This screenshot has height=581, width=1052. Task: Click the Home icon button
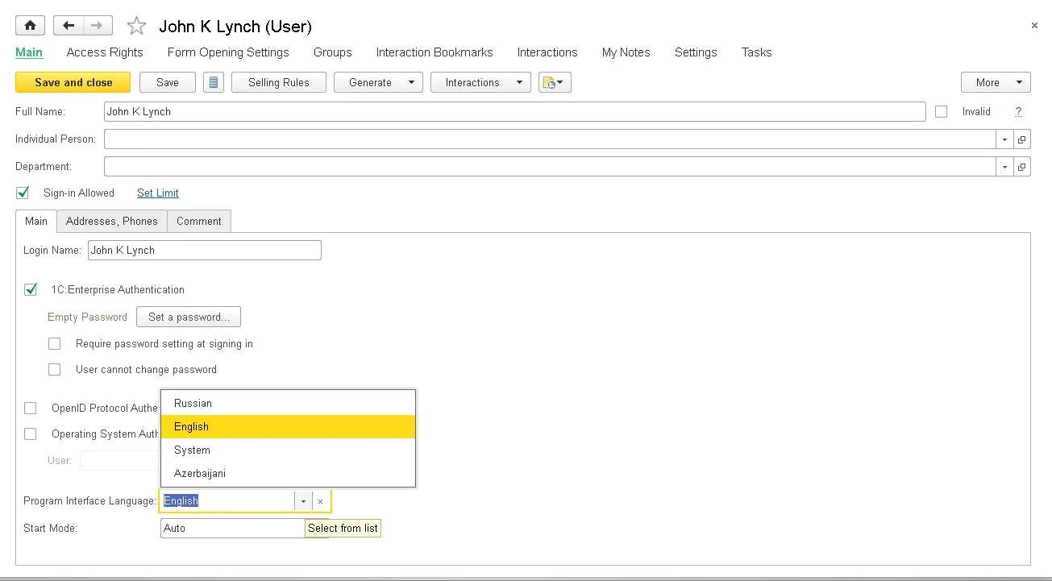(x=31, y=26)
